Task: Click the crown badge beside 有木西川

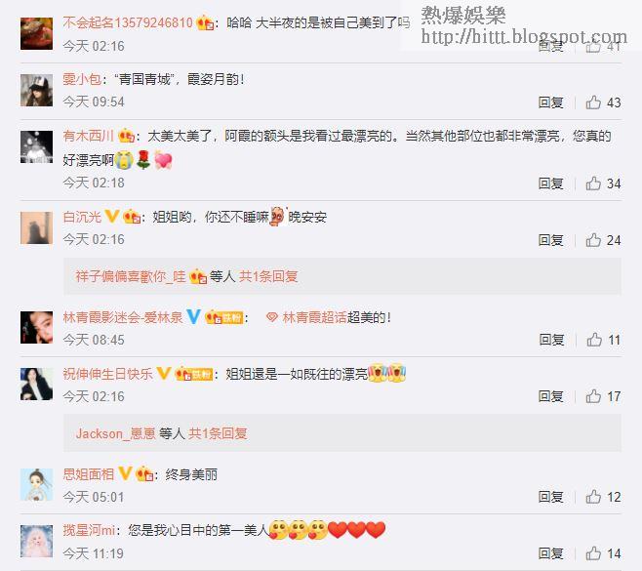Action: [126, 136]
